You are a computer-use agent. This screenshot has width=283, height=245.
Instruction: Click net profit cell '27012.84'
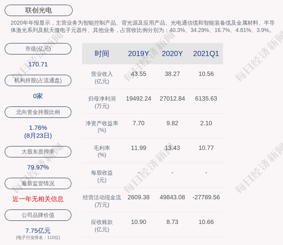[172, 98]
